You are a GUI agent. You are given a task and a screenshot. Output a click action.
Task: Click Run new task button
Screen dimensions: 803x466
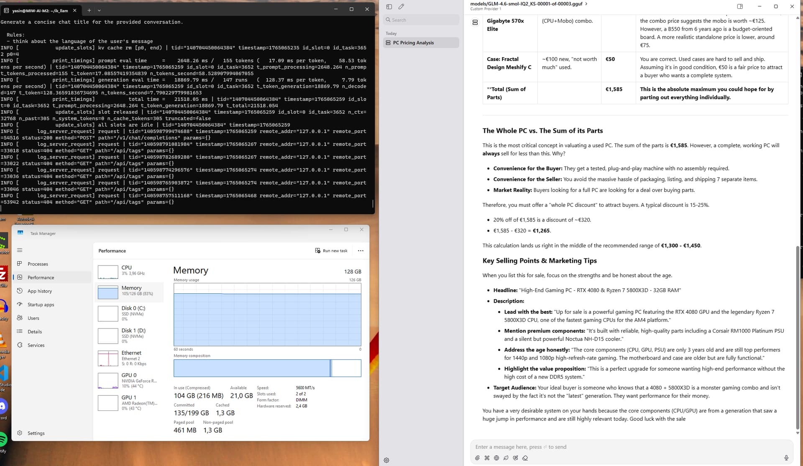point(331,251)
